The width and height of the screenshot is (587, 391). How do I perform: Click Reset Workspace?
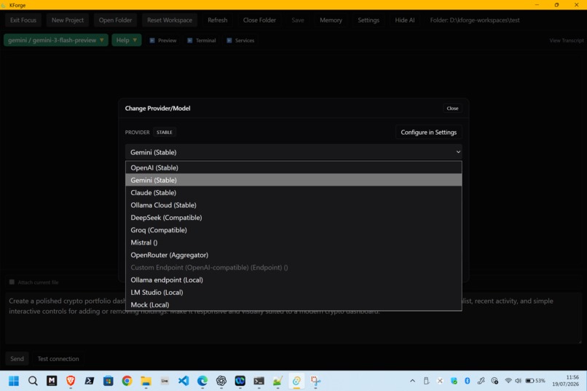pyautogui.click(x=170, y=20)
